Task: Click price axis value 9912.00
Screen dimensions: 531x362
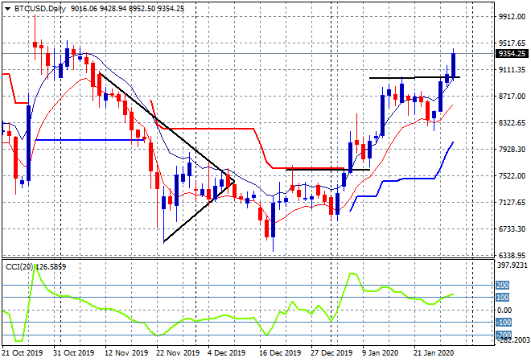Action: coord(512,17)
